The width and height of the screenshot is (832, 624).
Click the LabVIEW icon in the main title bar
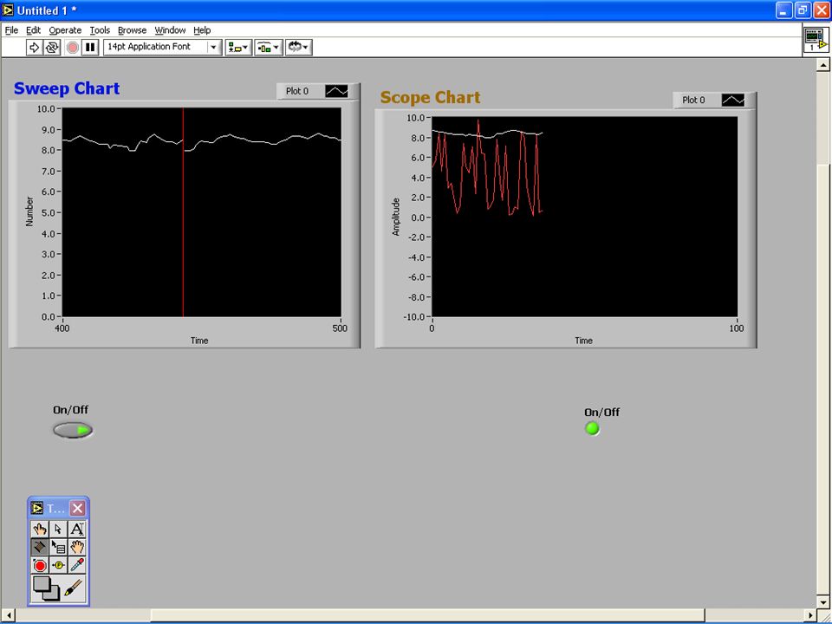click(8, 10)
